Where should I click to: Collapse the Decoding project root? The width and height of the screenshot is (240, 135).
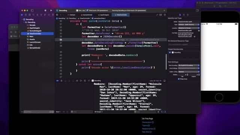pyautogui.click(x=22, y=19)
